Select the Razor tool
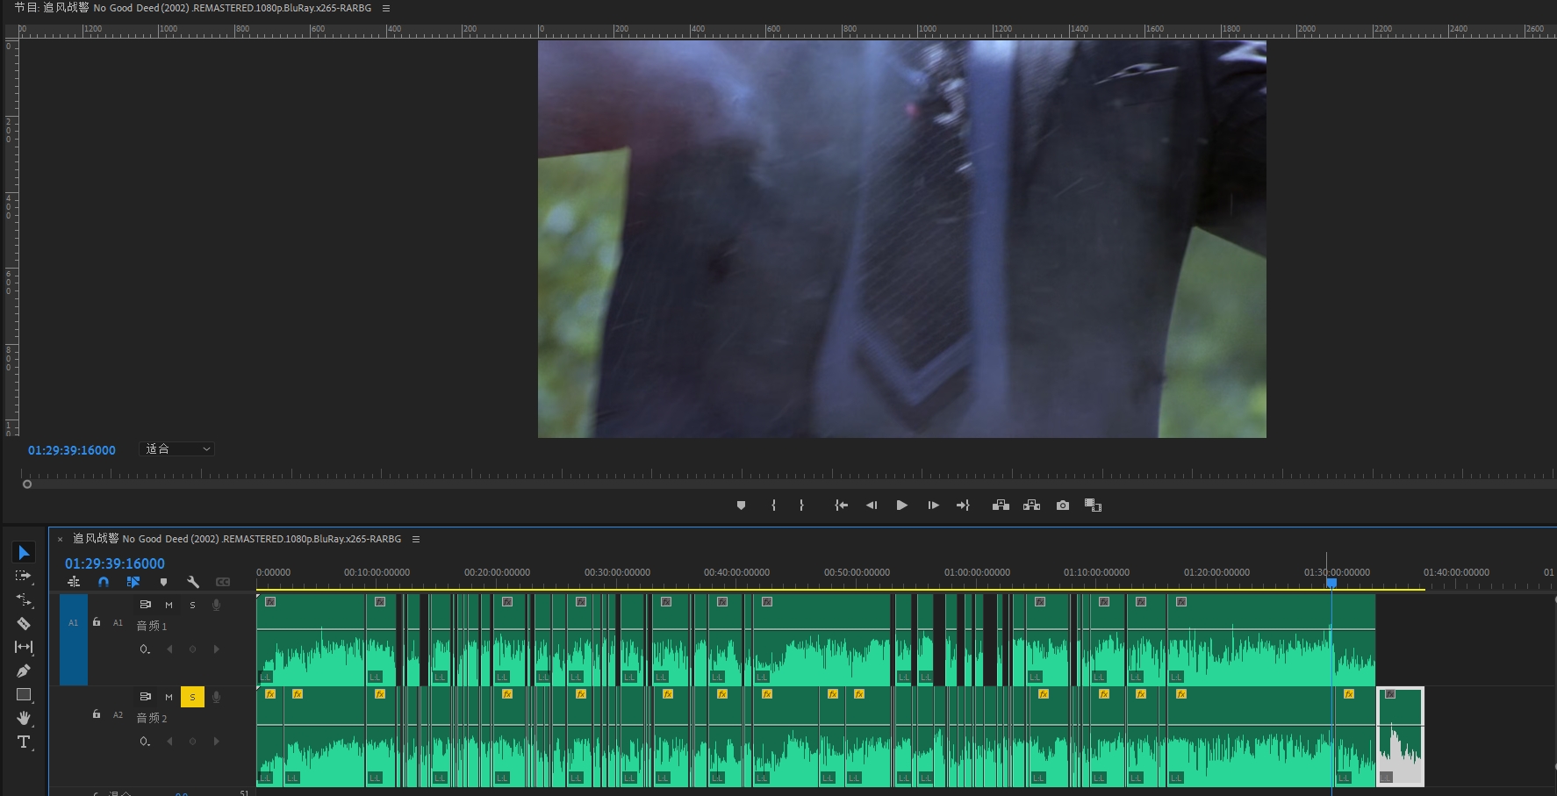The width and height of the screenshot is (1557, 796). 24,623
